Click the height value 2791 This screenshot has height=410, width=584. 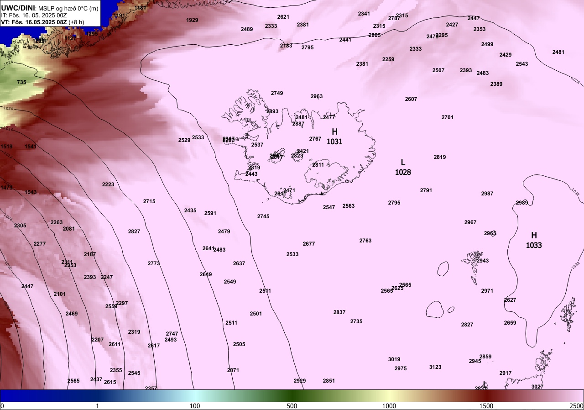(426, 190)
